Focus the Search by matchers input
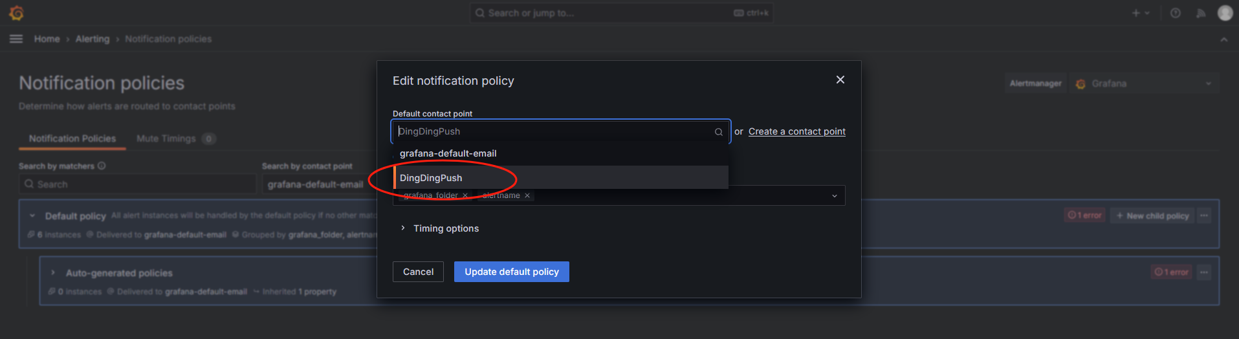 click(137, 184)
